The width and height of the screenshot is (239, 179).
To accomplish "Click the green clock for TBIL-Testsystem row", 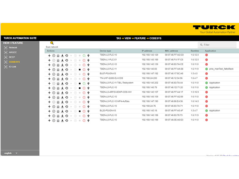I will pyautogui.click(x=84, y=84).
